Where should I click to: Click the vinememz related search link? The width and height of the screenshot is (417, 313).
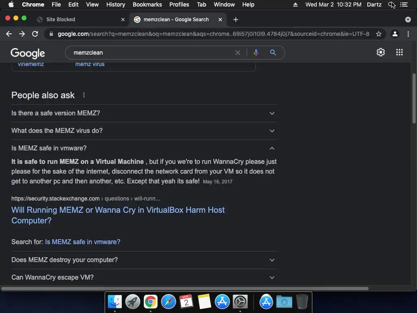coord(31,64)
